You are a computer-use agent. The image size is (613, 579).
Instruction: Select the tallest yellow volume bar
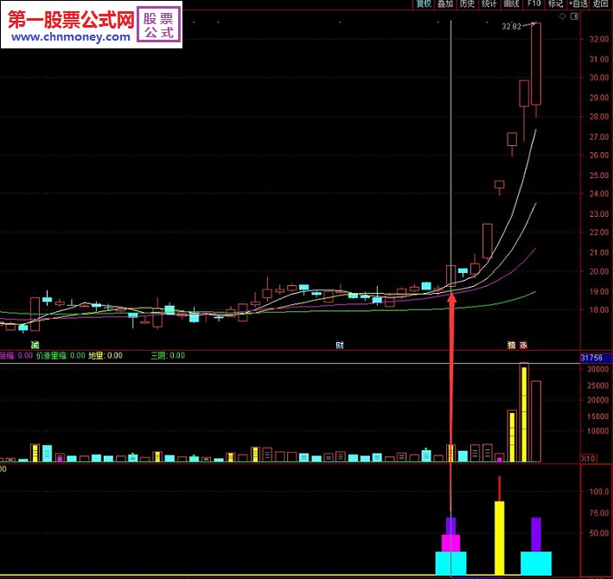click(x=524, y=415)
